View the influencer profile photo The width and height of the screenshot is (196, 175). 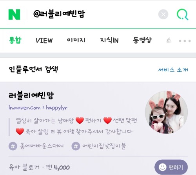pyautogui.click(x=166, y=112)
